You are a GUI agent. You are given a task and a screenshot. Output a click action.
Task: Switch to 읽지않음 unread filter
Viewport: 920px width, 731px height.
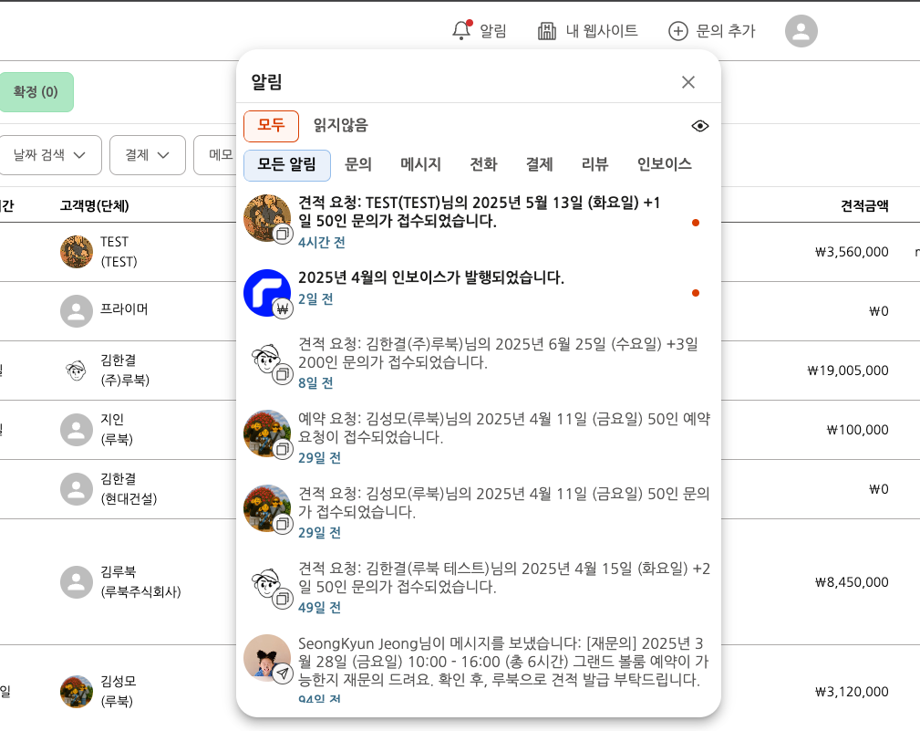[340, 126]
